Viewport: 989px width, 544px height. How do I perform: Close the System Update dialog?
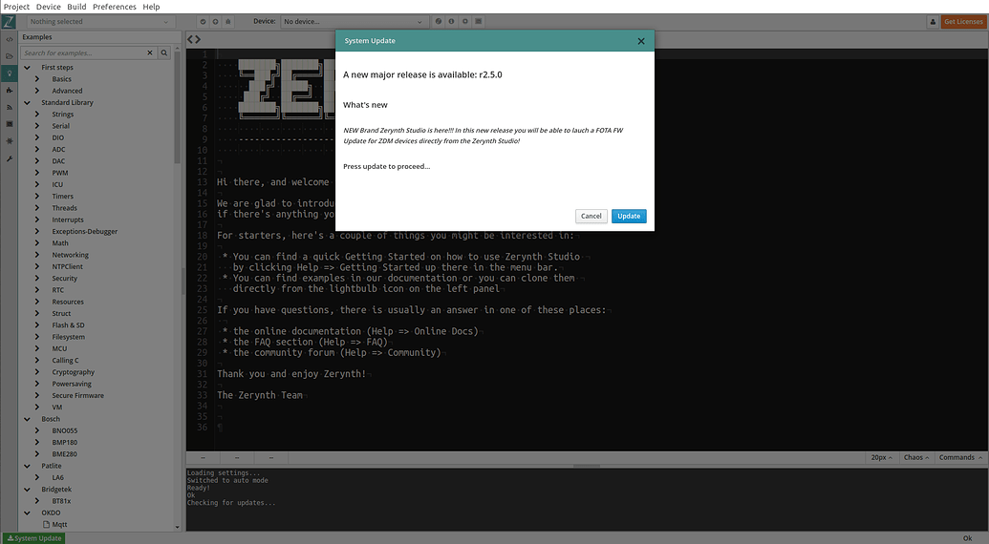[641, 41]
